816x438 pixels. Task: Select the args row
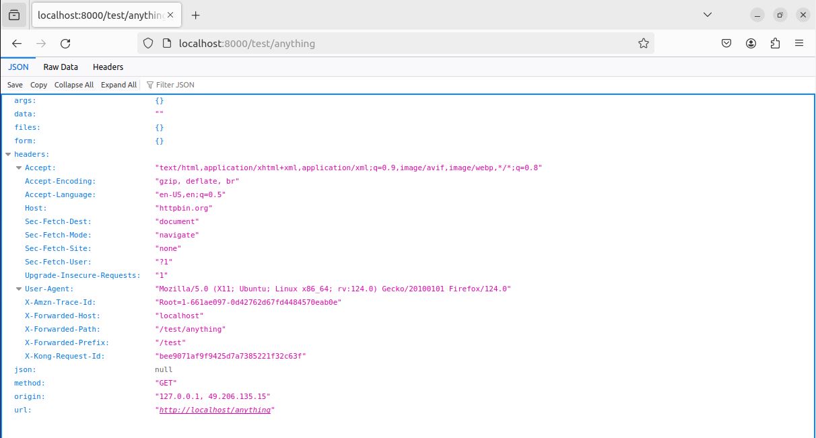[x=408, y=100]
